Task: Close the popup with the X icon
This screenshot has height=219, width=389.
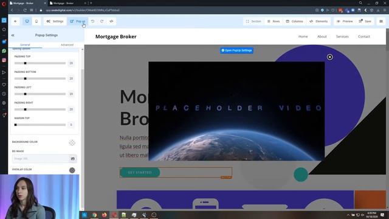Action: point(329,57)
